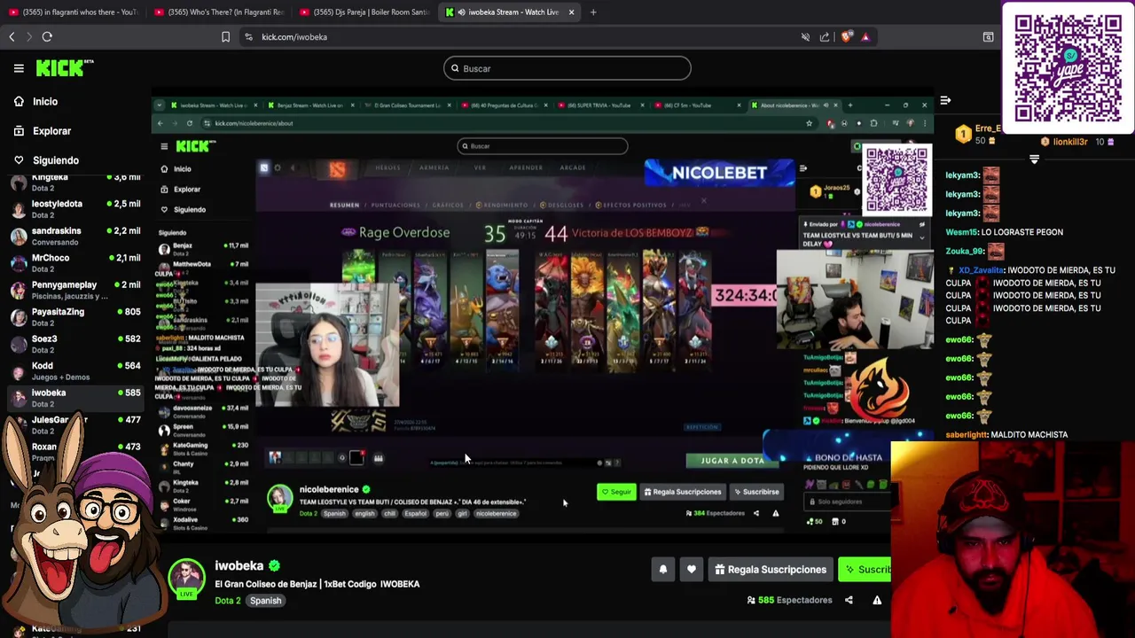Click the Spanish language tag
The height and width of the screenshot is (638, 1135).
tap(265, 601)
